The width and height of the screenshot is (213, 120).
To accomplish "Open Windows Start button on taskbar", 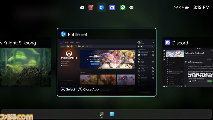I will [112, 114].
